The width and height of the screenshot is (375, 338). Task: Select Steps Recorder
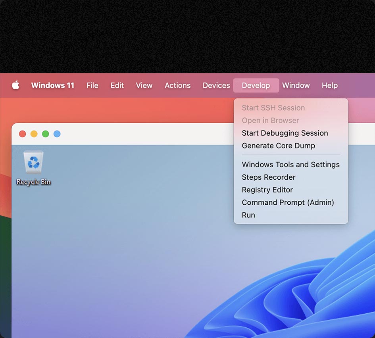click(268, 177)
